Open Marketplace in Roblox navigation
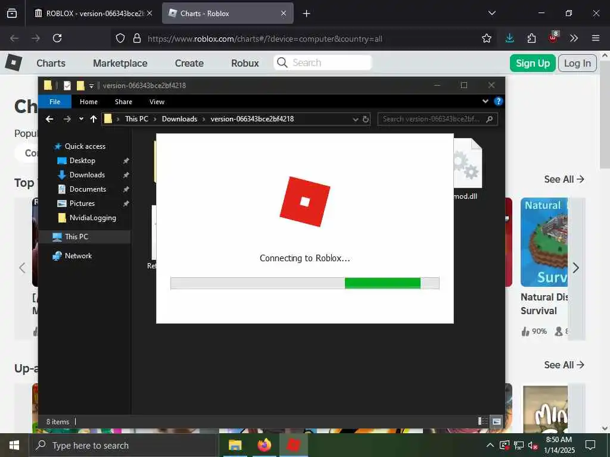610x457 pixels. [x=120, y=63]
